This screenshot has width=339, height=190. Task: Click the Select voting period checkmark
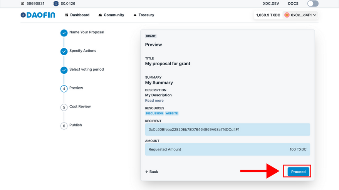coord(64,70)
